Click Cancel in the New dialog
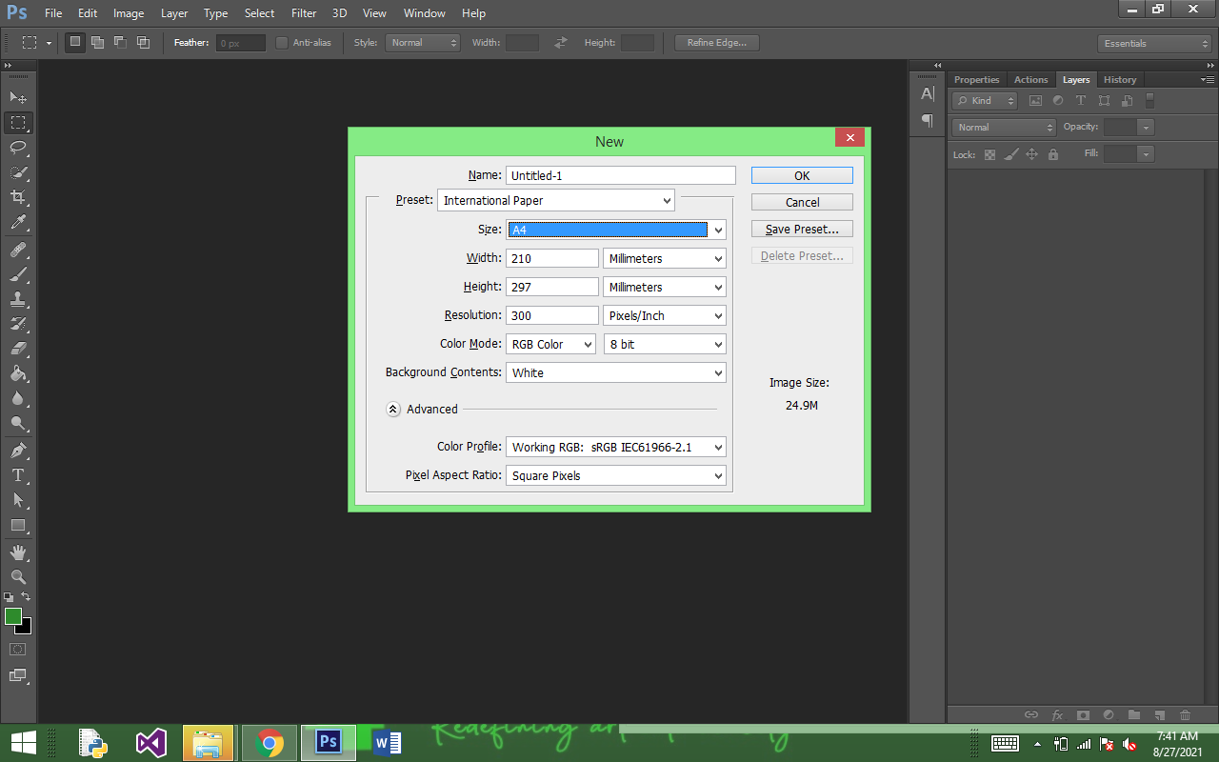 802,202
